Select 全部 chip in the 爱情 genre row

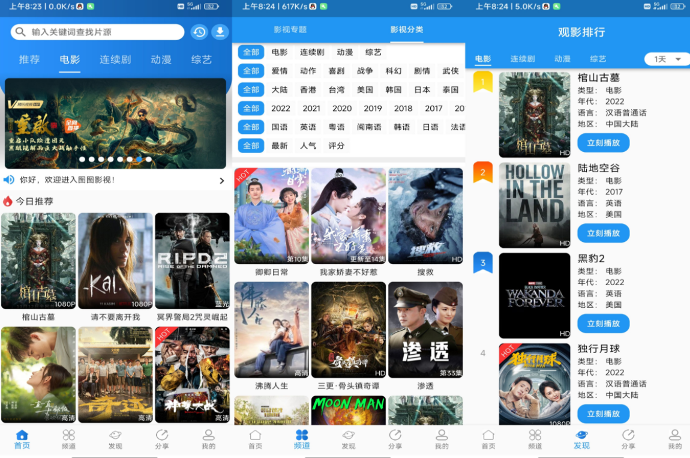(251, 71)
